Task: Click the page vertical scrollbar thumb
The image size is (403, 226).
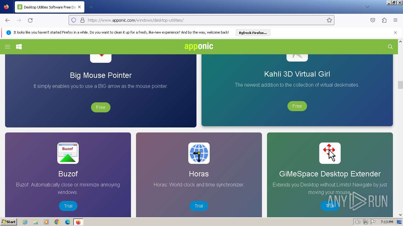Action: [x=400, y=85]
